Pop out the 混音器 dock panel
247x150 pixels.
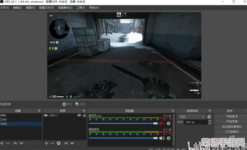click(173, 111)
